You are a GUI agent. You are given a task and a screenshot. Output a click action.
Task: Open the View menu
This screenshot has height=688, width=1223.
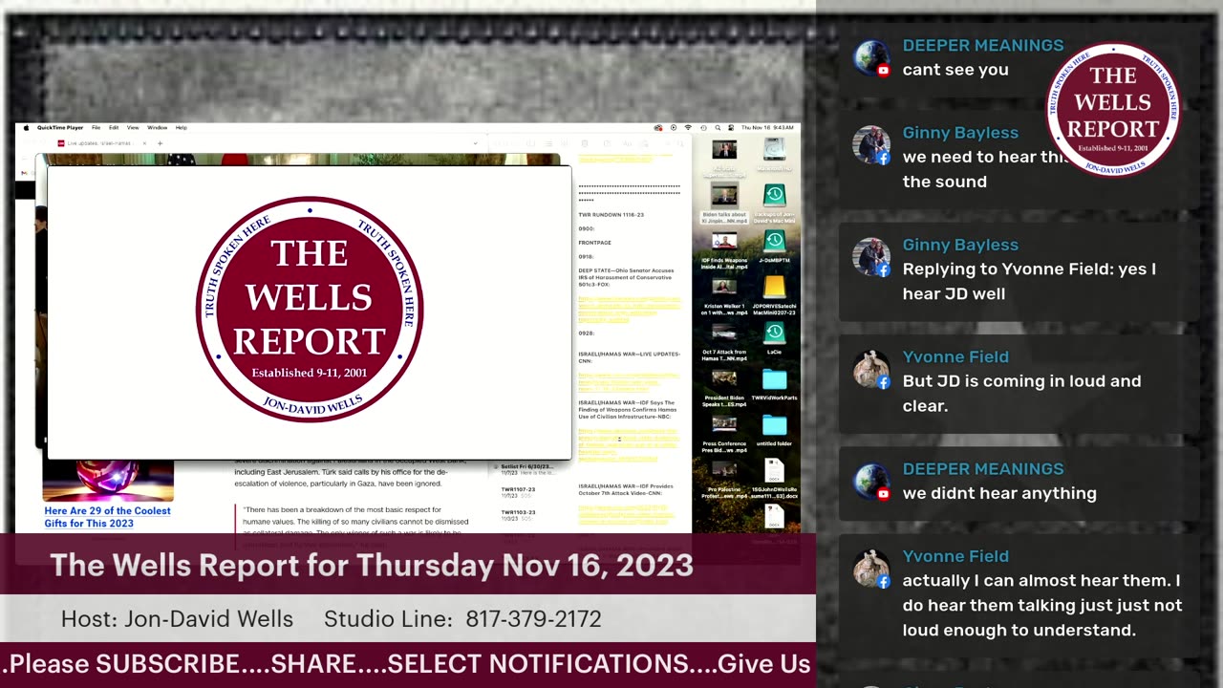click(x=133, y=127)
